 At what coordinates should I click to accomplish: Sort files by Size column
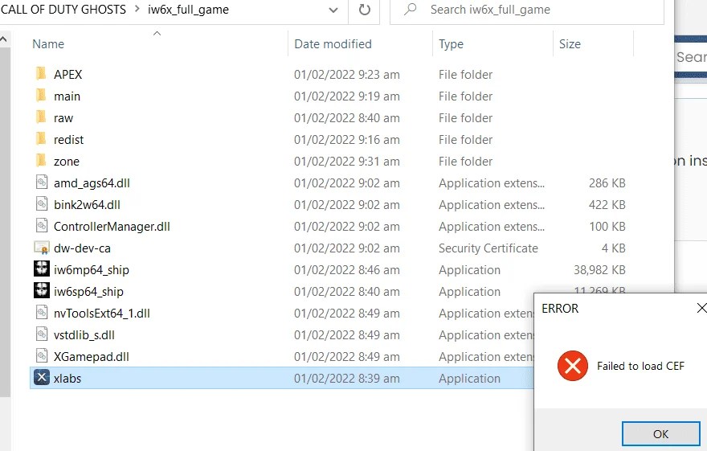click(x=570, y=44)
